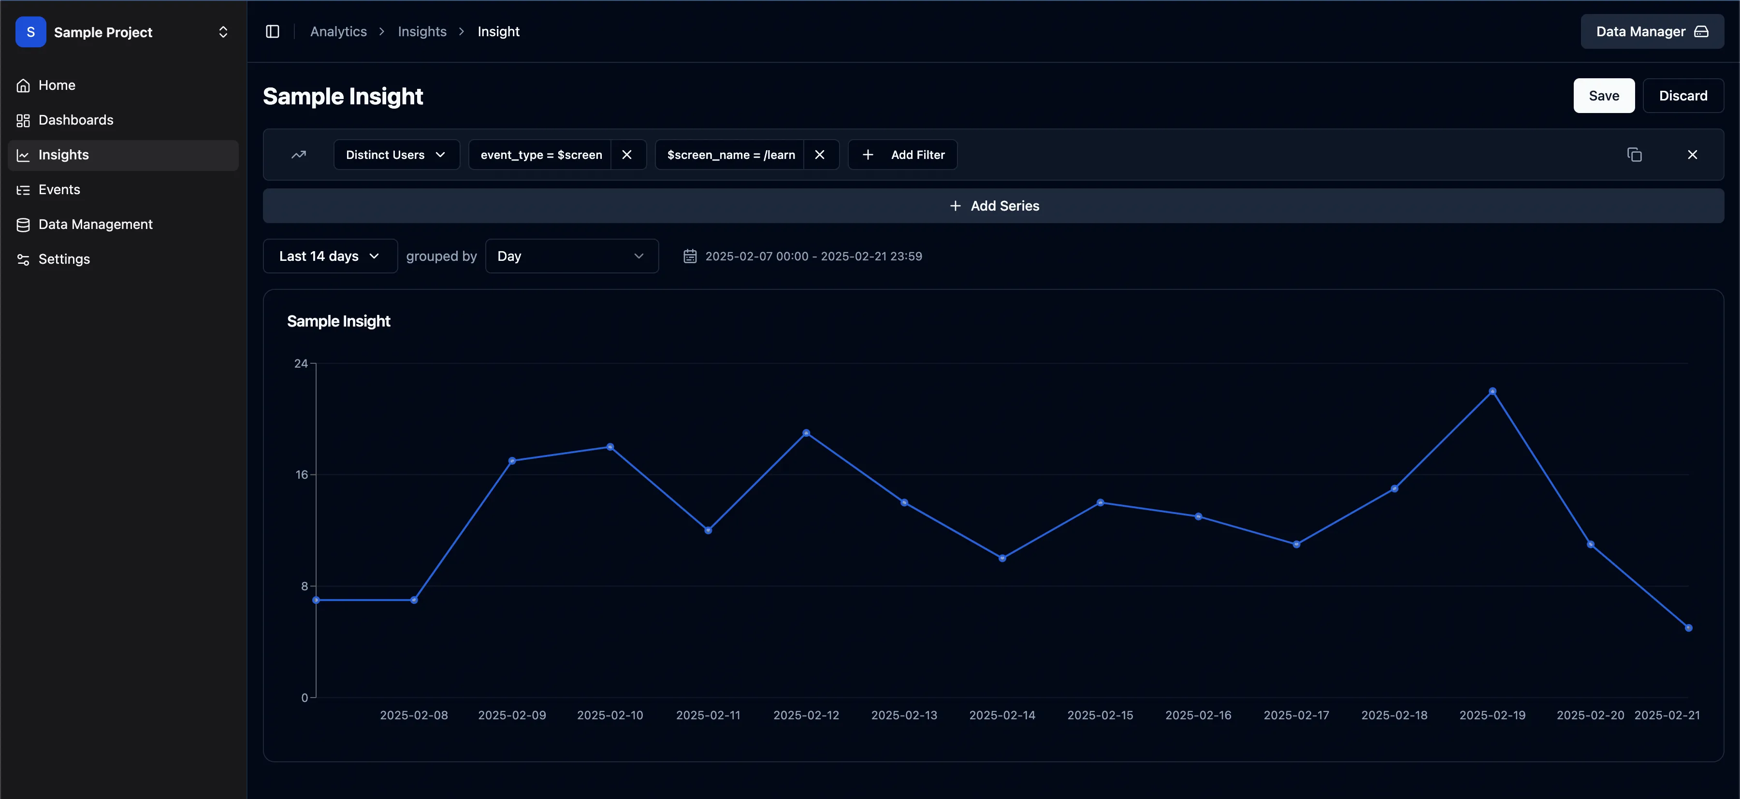Click the Events list icon

coord(23,190)
